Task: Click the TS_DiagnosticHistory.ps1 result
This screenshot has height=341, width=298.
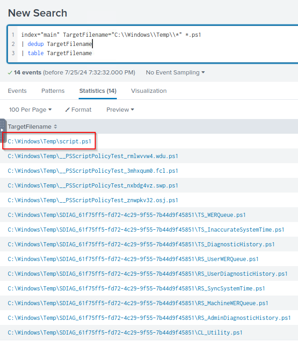Action: pos(141,244)
